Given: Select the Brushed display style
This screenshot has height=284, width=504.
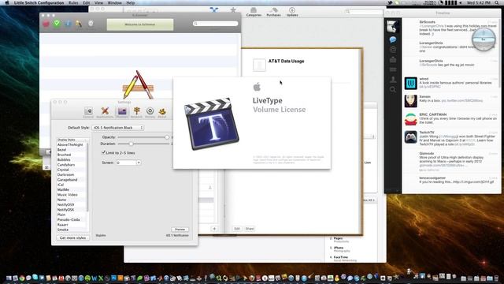Looking at the screenshot, I should 64,155.
